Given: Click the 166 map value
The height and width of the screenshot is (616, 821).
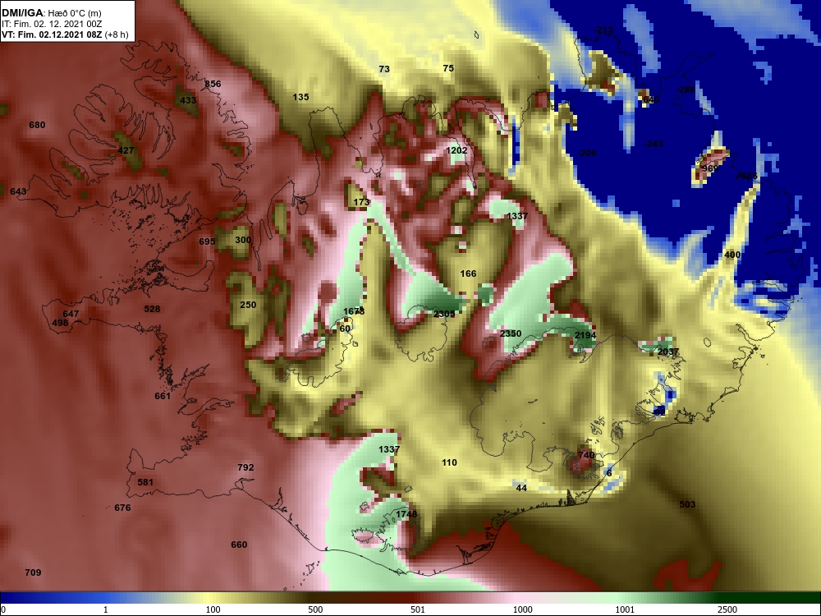Looking at the screenshot, I should (468, 274).
